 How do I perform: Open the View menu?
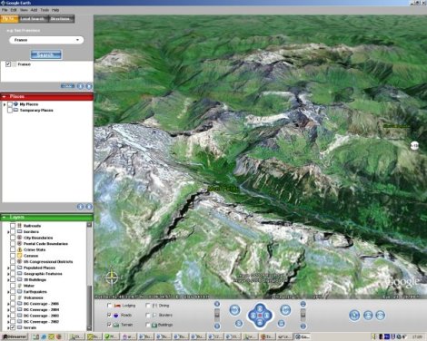(x=24, y=10)
